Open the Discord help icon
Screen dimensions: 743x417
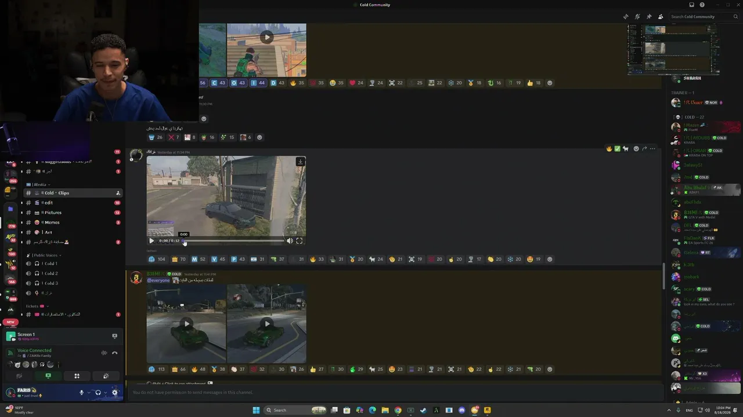tap(702, 5)
